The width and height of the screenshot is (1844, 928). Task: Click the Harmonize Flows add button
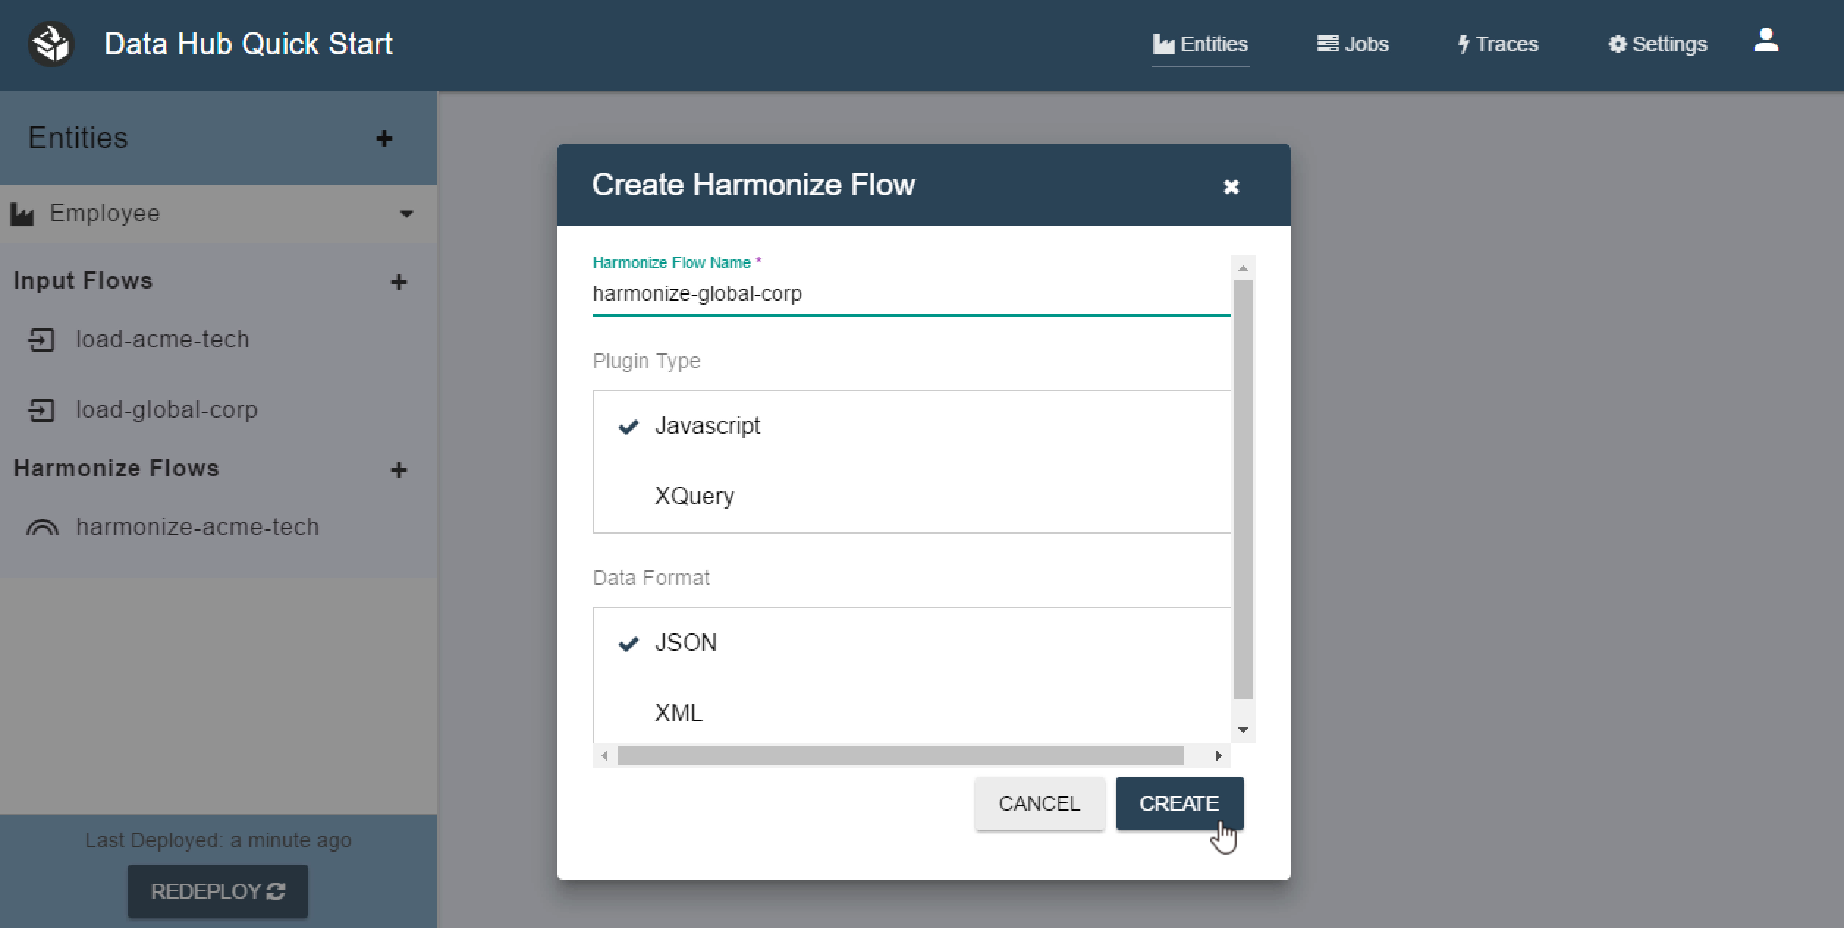point(400,468)
